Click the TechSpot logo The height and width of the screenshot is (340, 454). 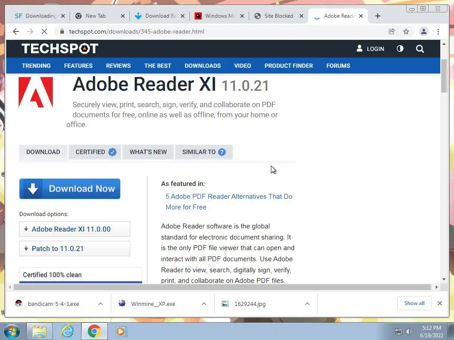point(60,49)
